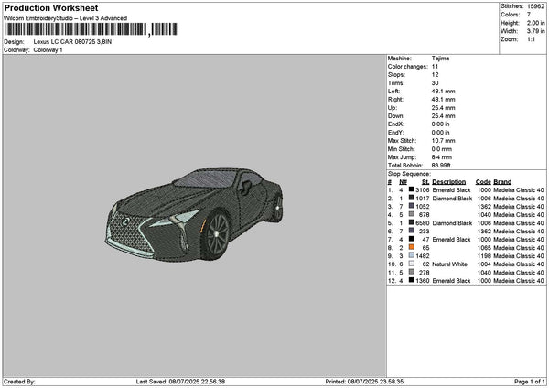
Task: Click the Max Stitch value 10.7 mm
Action: point(443,141)
